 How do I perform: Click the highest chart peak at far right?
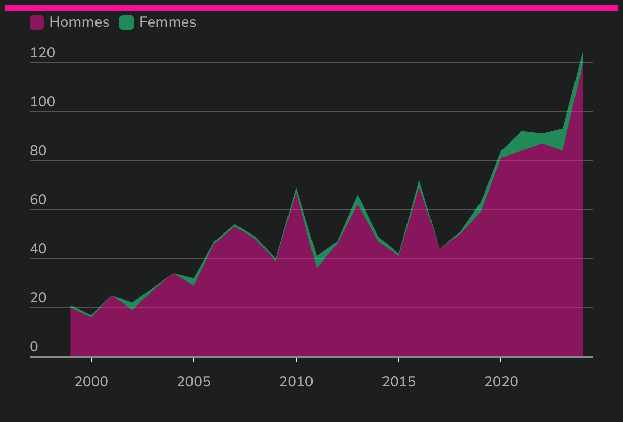pos(582,55)
